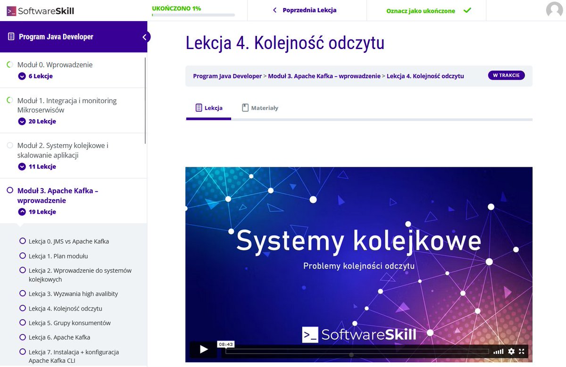Go to Poprzednia Lekcja

point(304,10)
